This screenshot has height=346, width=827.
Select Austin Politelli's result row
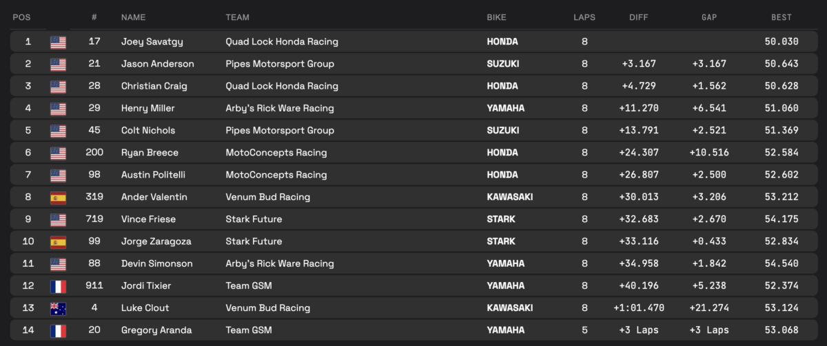pyautogui.click(x=413, y=175)
